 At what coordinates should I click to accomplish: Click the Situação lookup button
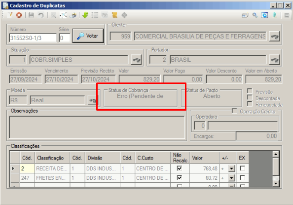coord(137,60)
